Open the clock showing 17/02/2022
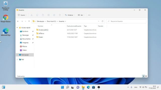 [152, 87]
